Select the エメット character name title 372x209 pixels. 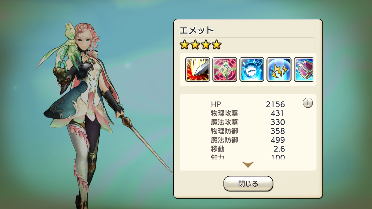197,30
